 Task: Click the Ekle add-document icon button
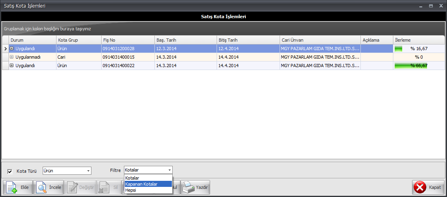[17, 187]
